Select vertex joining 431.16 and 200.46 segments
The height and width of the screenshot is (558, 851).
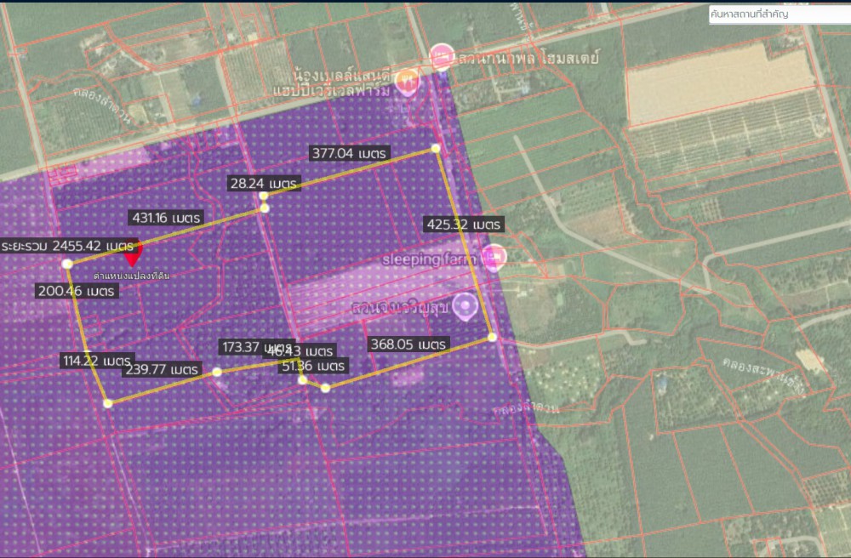point(66,264)
